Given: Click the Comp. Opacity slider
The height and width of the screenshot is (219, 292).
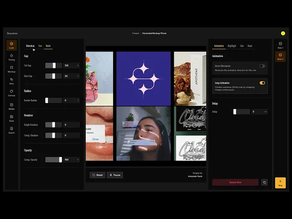Looking at the screenshot, I should (x=54, y=160).
